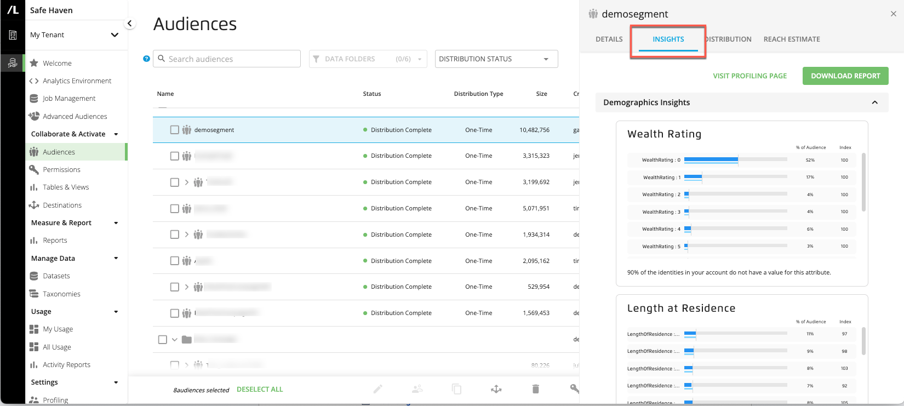
Task: Open the Welcome star icon
Action: point(34,63)
